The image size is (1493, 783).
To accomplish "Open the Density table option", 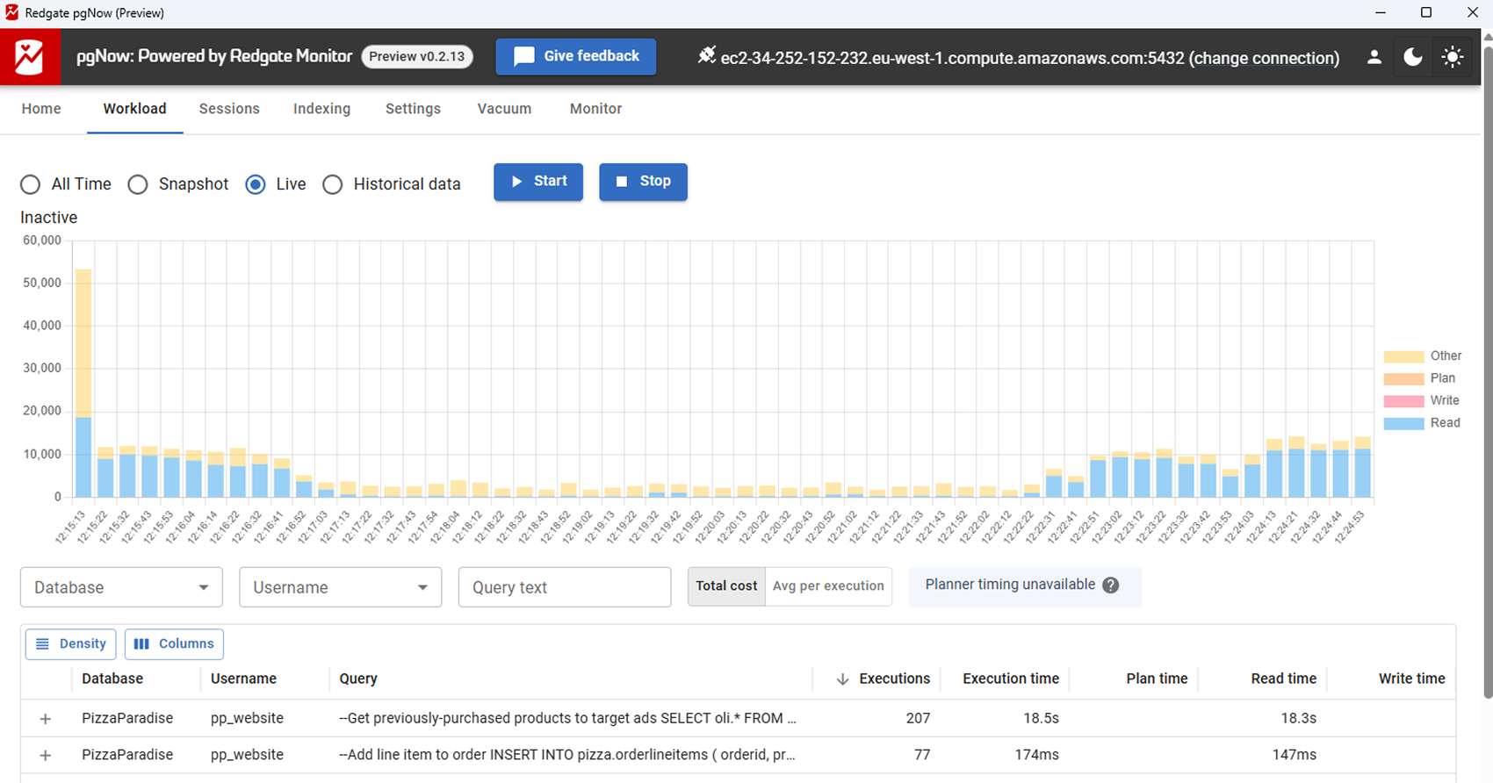I will click(71, 644).
